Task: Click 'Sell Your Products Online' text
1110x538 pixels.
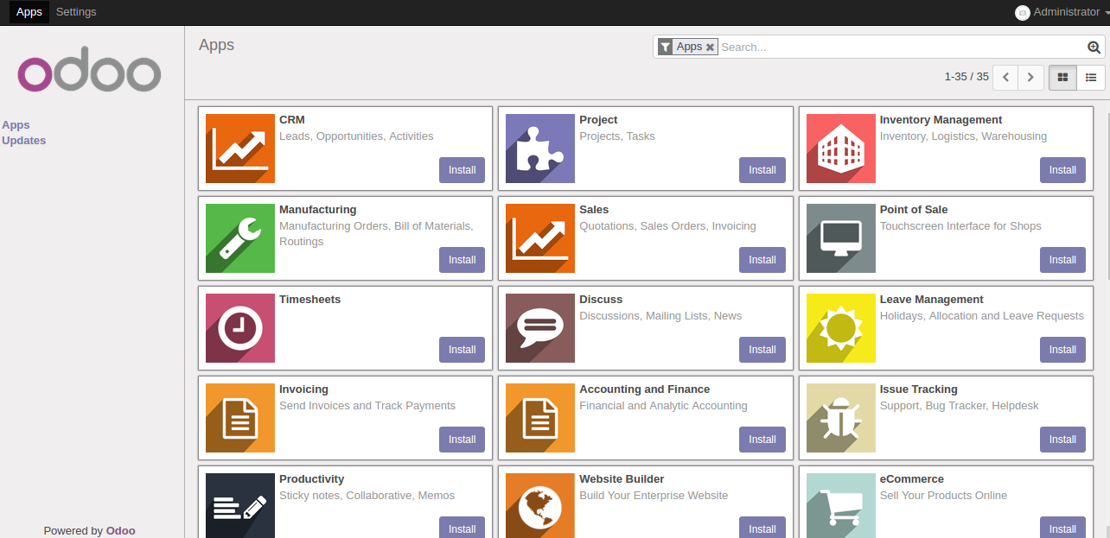Action: pyautogui.click(x=943, y=496)
